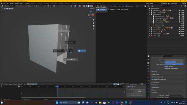Open the viewport Add menu

click(26, 6)
